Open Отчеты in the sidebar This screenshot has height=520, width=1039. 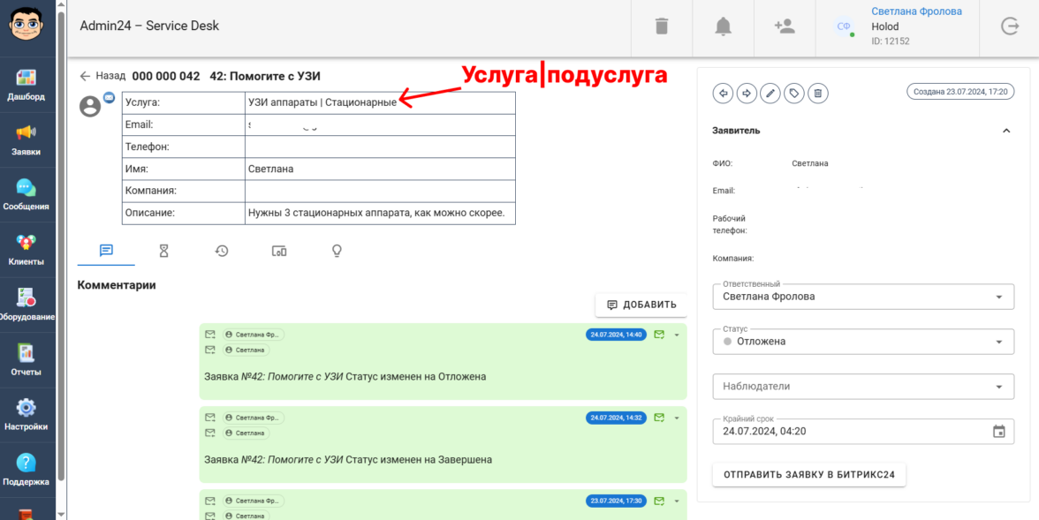click(x=27, y=359)
